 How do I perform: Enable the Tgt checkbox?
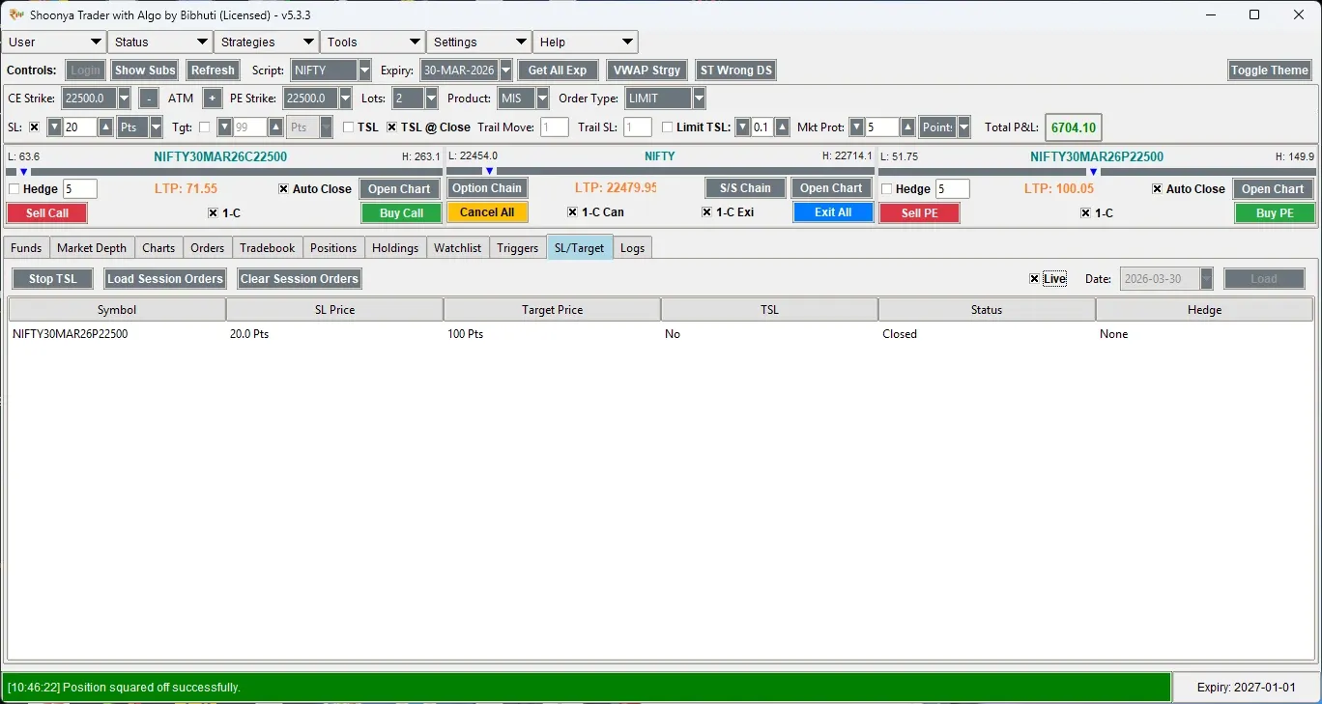204,127
